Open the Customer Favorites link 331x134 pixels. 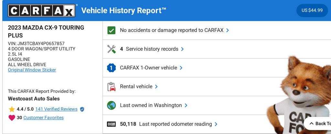(x=43, y=118)
